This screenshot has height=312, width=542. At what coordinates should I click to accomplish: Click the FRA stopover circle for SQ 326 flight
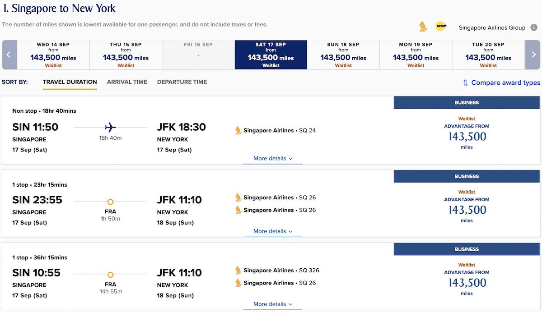tap(110, 275)
